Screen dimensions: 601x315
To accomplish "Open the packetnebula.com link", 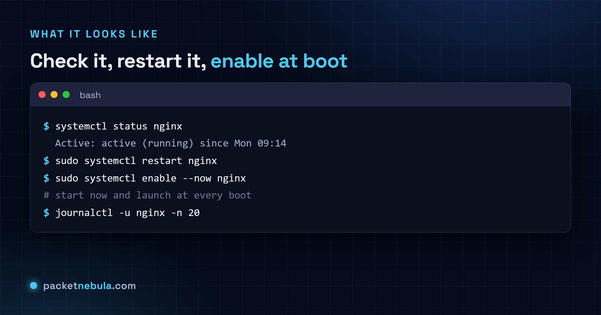I will coord(89,286).
